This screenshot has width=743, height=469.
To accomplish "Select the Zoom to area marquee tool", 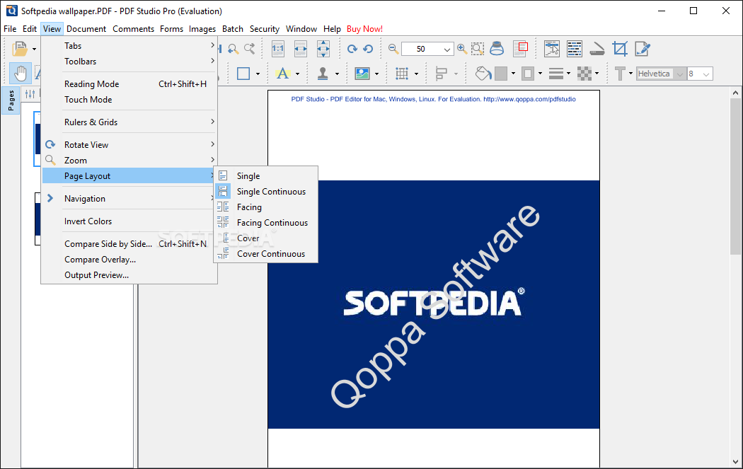I will tap(478, 49).
